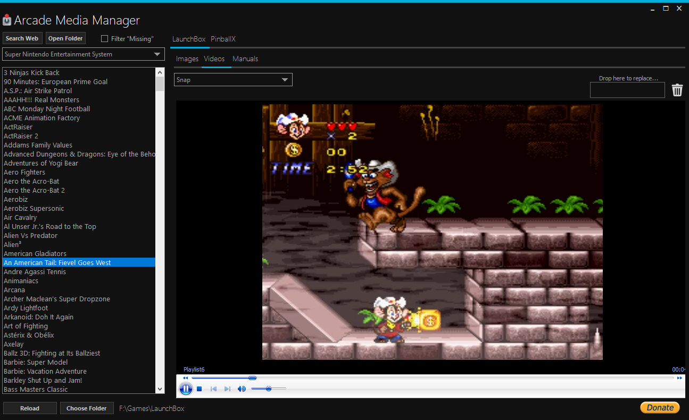
Task: Switch to the PinballX tab
Action: [x=223, y=39]
